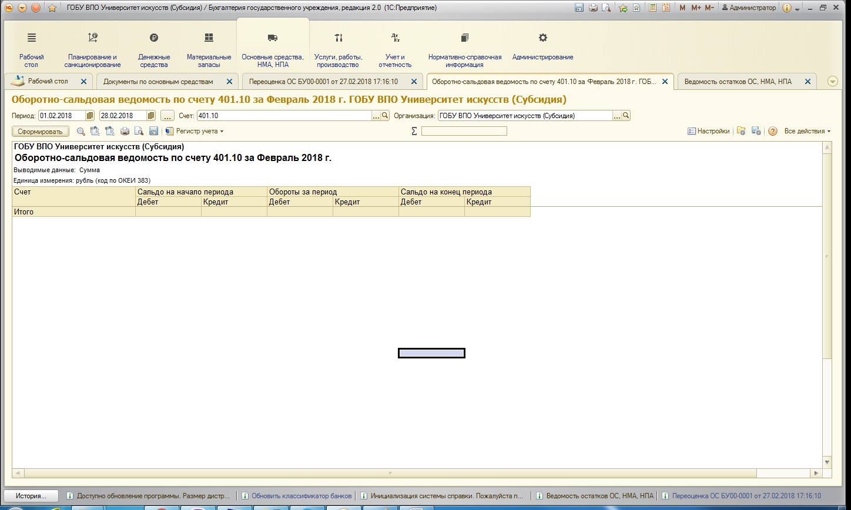Click load settings folder-gear icon
Image resolution: width=851 pixels, height=510 pixels.
[741, 132]
